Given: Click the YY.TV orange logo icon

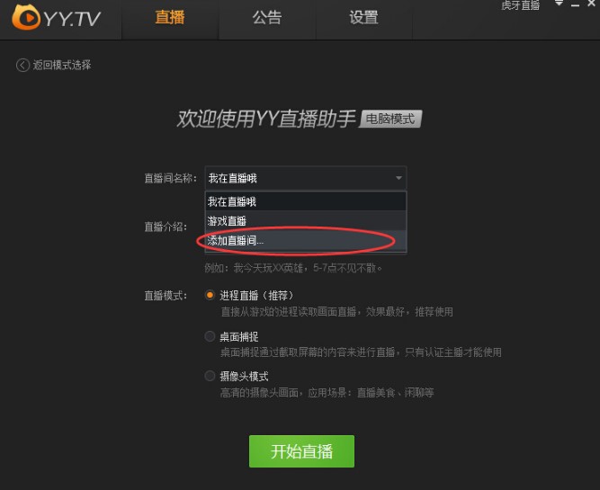Looking at the screenshot, I should pyautogui.click(x=26, y=17).
